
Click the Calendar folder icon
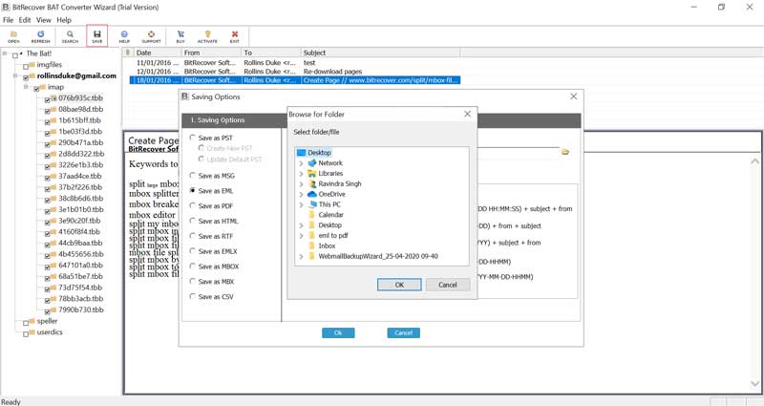(x=312, y=214)
